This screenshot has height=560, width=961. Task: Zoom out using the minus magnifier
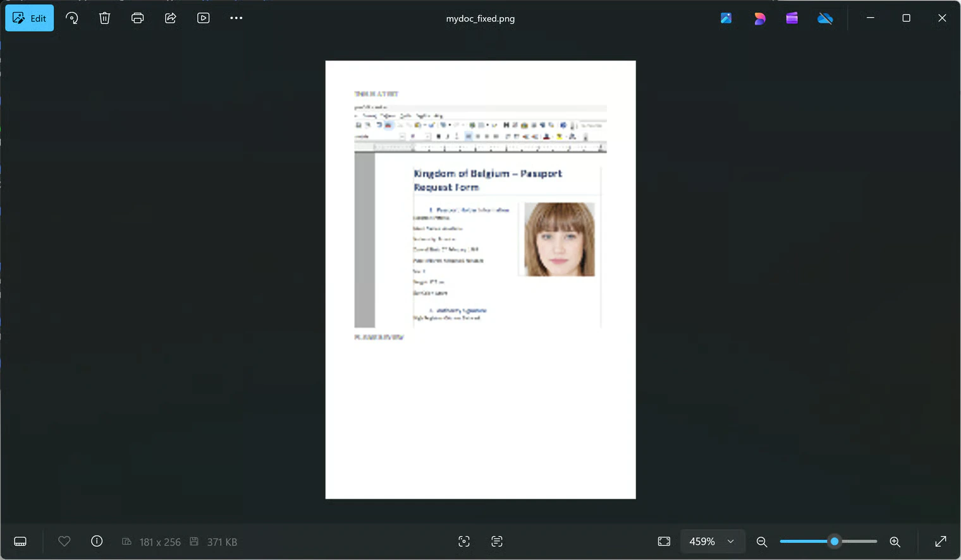(762, 542)
